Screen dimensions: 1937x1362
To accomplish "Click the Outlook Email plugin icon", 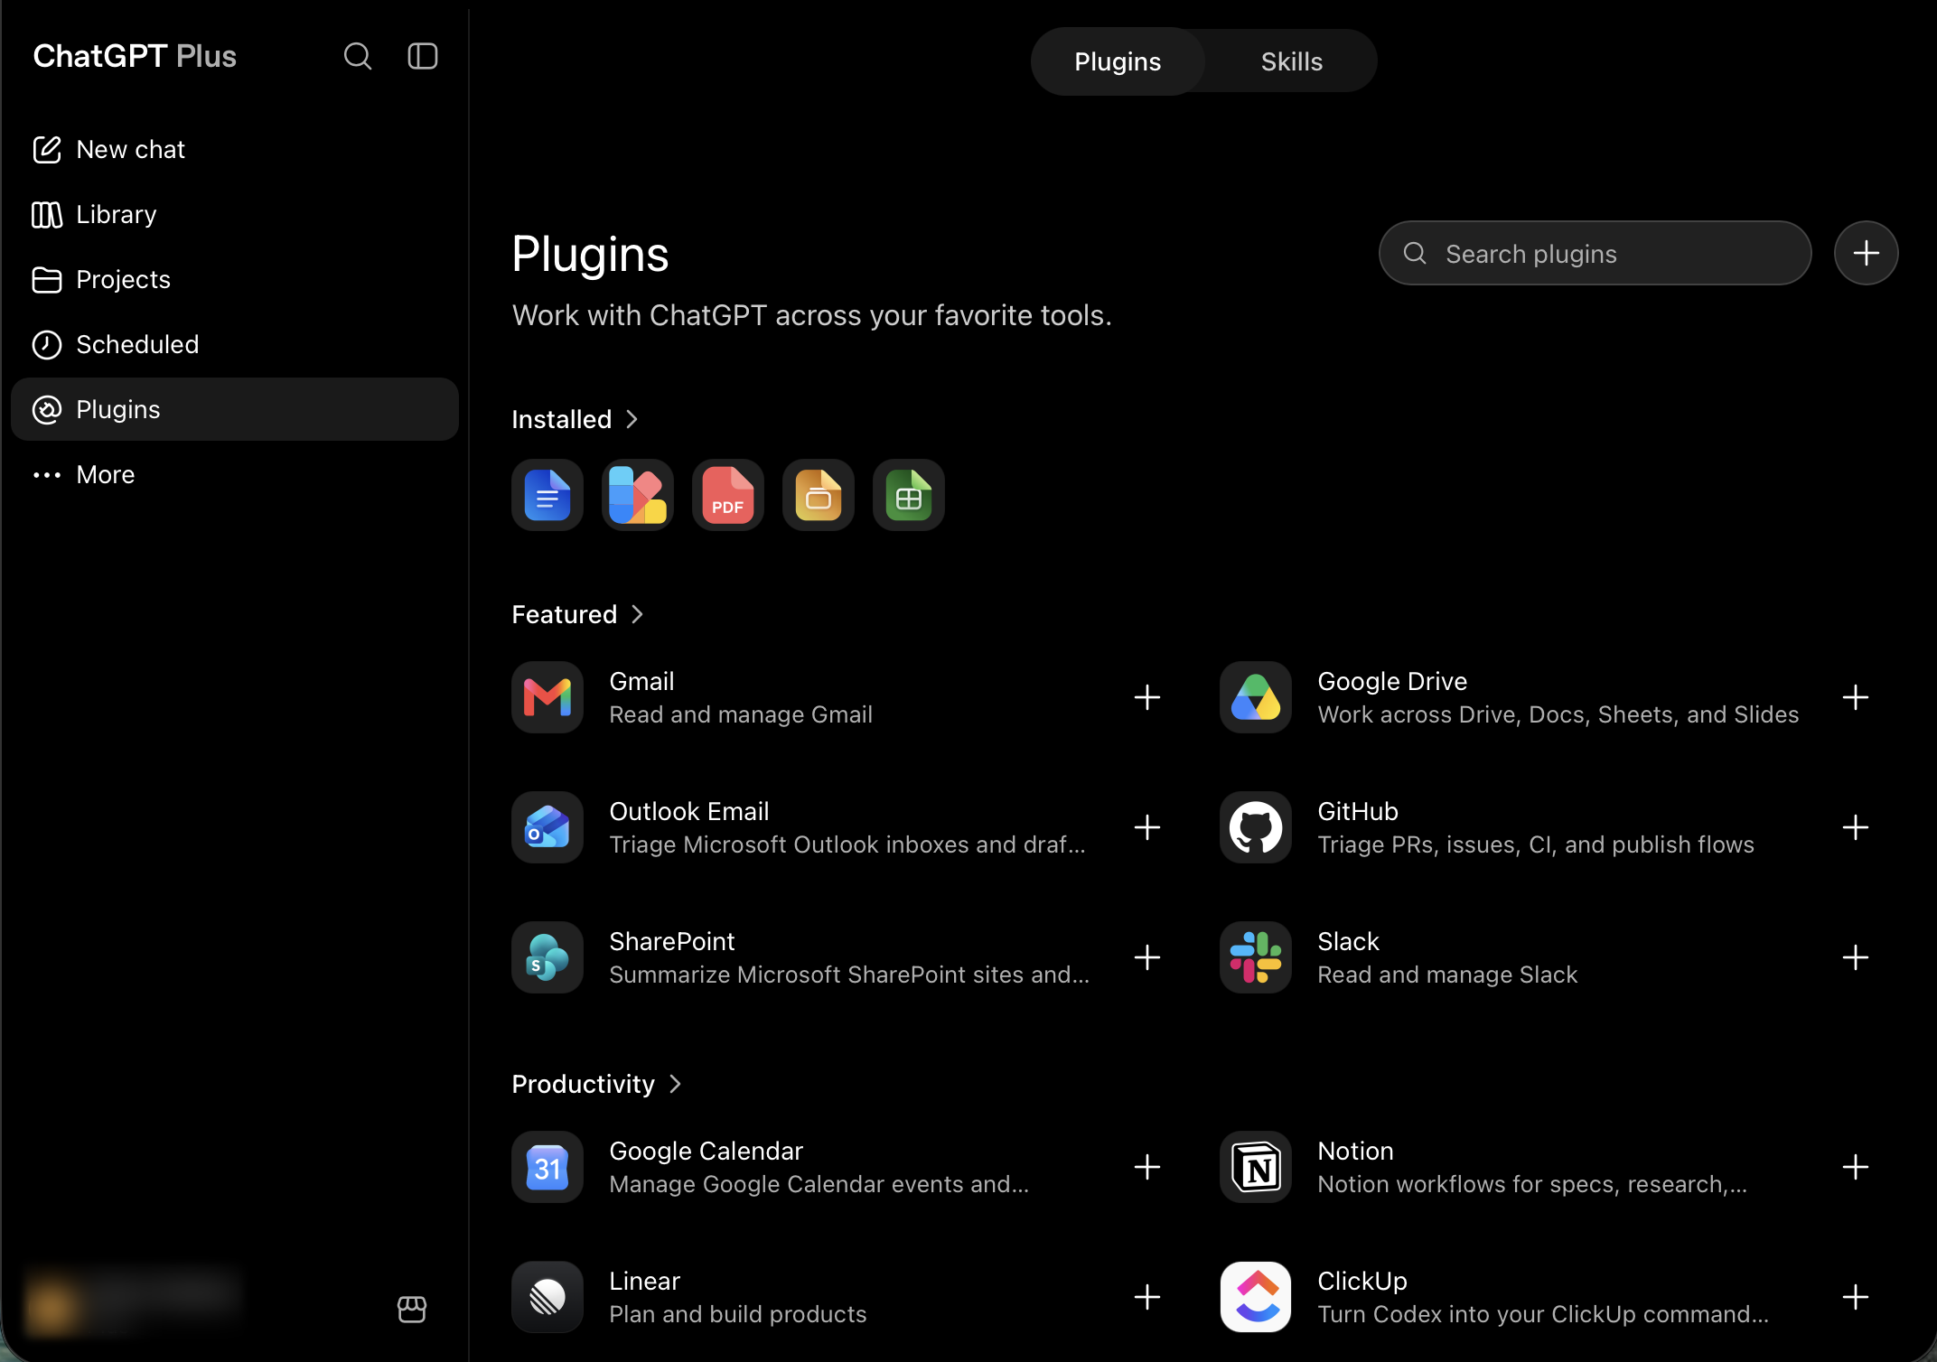I will click(x=547, y=827).
